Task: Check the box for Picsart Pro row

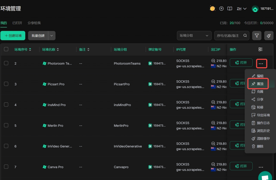Action: point(6,84)
